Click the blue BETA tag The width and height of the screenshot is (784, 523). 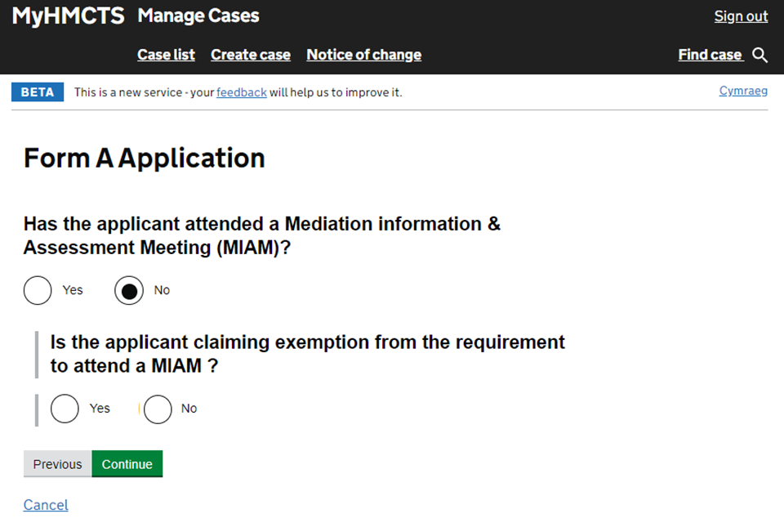coord(38,92)
